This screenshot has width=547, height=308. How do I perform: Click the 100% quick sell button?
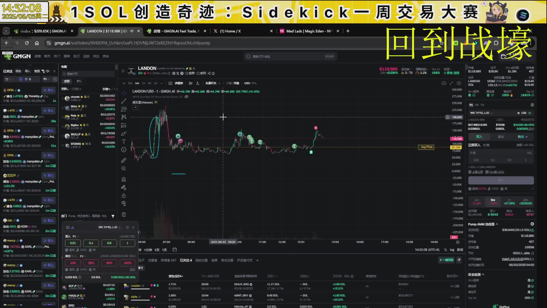[x=127, y=263]
